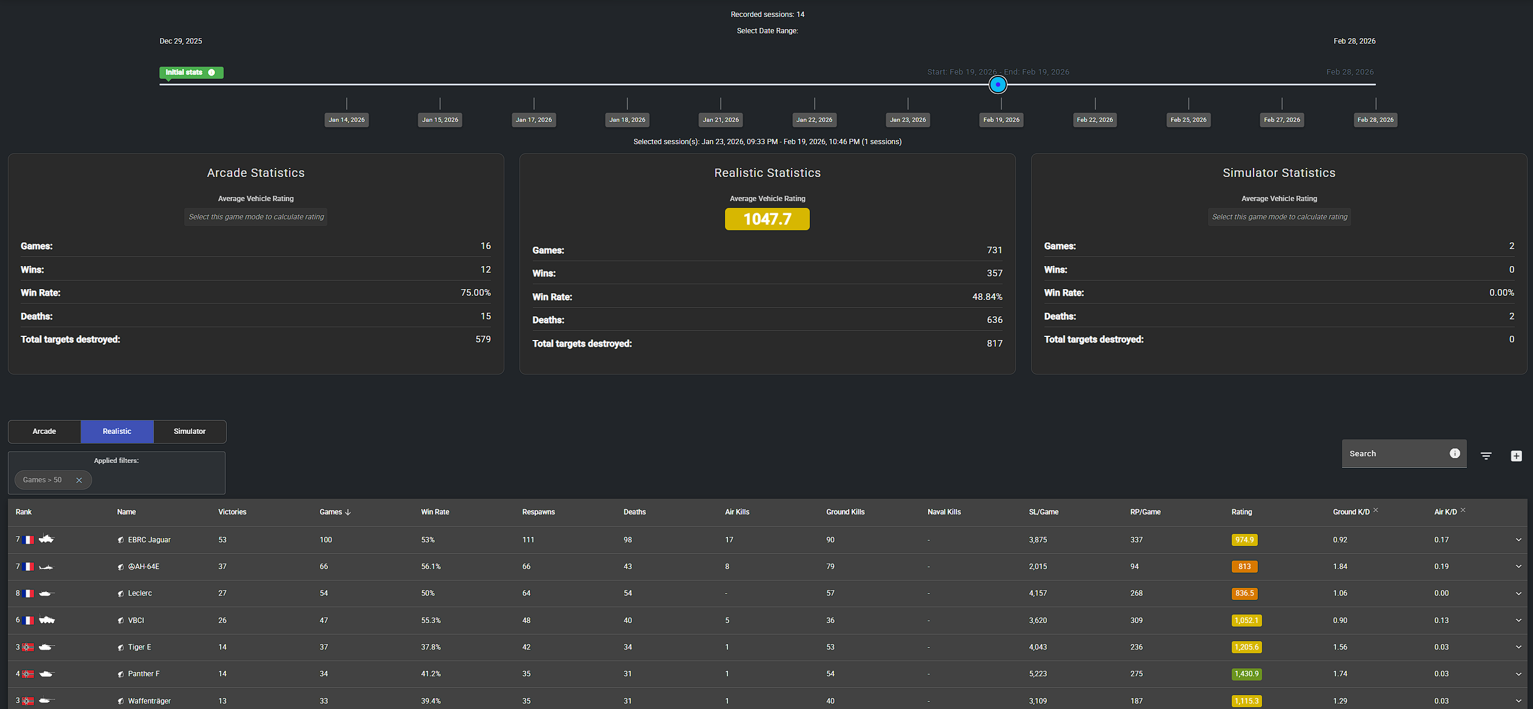Sort table by Win Rate header
The width and height of the screenshot is (1533, 709).
click(435, 512)
